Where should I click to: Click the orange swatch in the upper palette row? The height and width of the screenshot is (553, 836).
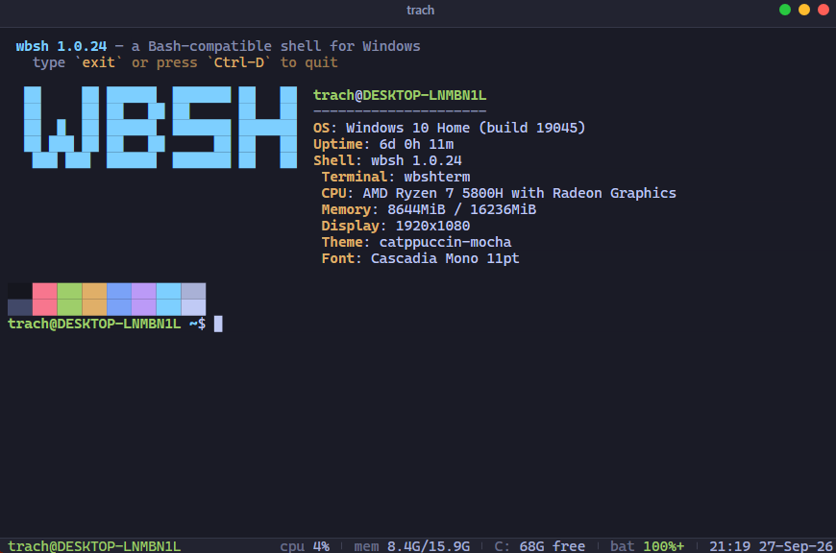click(94, 292)
